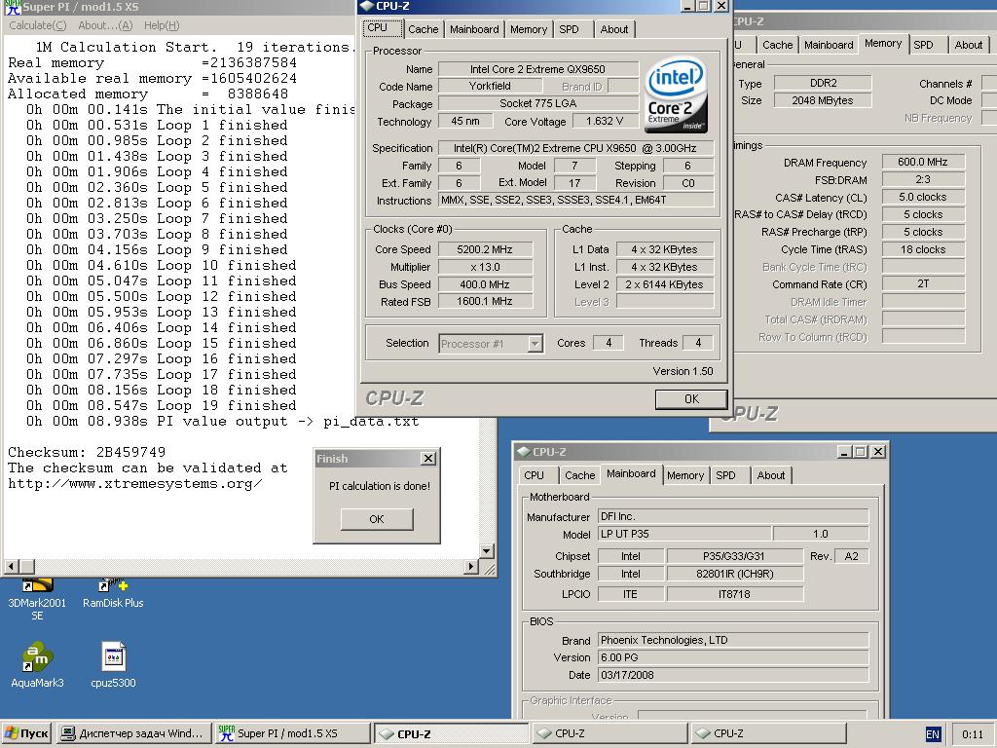Click the Checksum: 2B459749 line
Screen dimensions: 997x748
tap(87, 452)
